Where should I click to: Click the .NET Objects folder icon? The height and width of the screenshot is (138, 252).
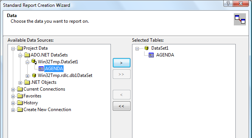pos(27,82)
